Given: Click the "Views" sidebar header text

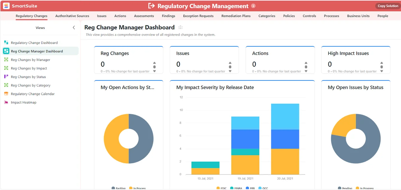Looking at the screenshot, I should pyautogui.click(x=40, y=28).
